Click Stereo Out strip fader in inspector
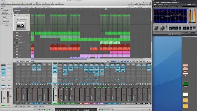Image resolution: width=197 pixels, height=111 pixels. 10,96
